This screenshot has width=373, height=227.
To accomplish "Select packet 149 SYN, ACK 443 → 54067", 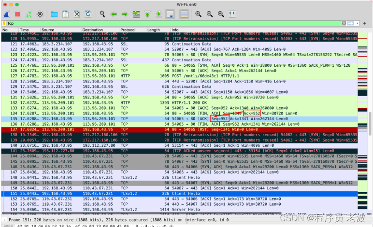I will [179, 183].
